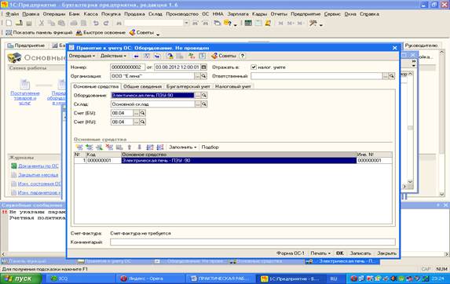The image size is (450, 284).
Task: Click the magnifier beside Счет (БУ) field
Action: [x=142, y=113]
